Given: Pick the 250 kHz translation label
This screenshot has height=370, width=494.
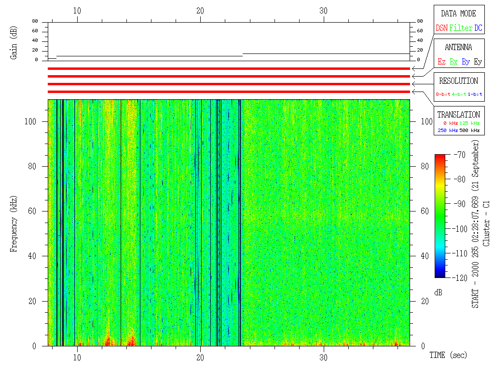Looking at the screenshot, I should [447, 131].
